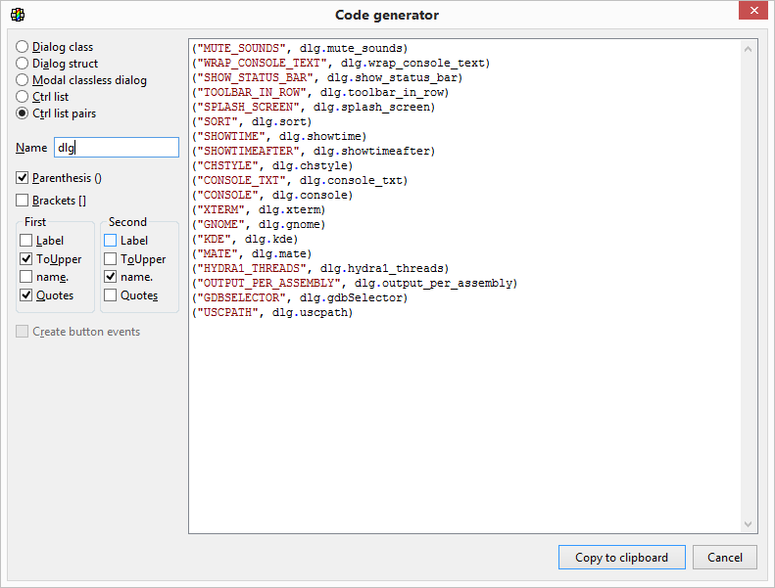Click the Code generator app icon in title bar

pyautogui.click(x=17, y=15)
